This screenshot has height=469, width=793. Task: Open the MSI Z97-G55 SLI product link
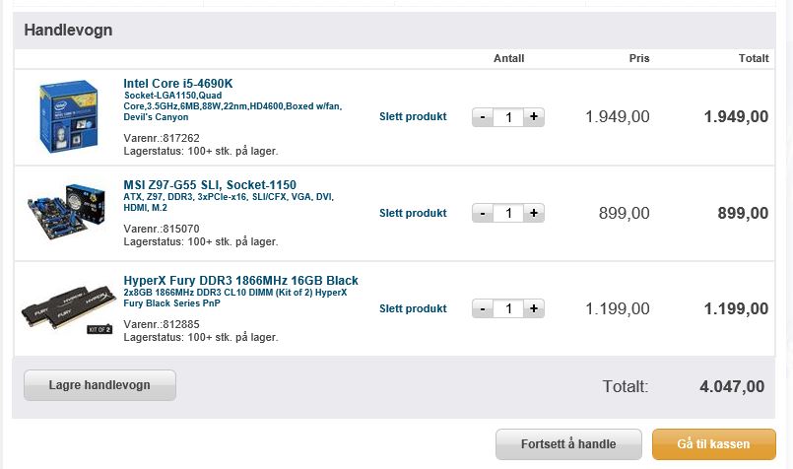pyautogui.click(x=210, y=184)
